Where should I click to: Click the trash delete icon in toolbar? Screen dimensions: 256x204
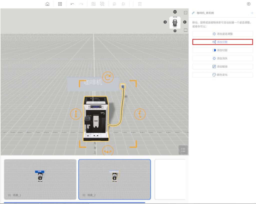140,4
